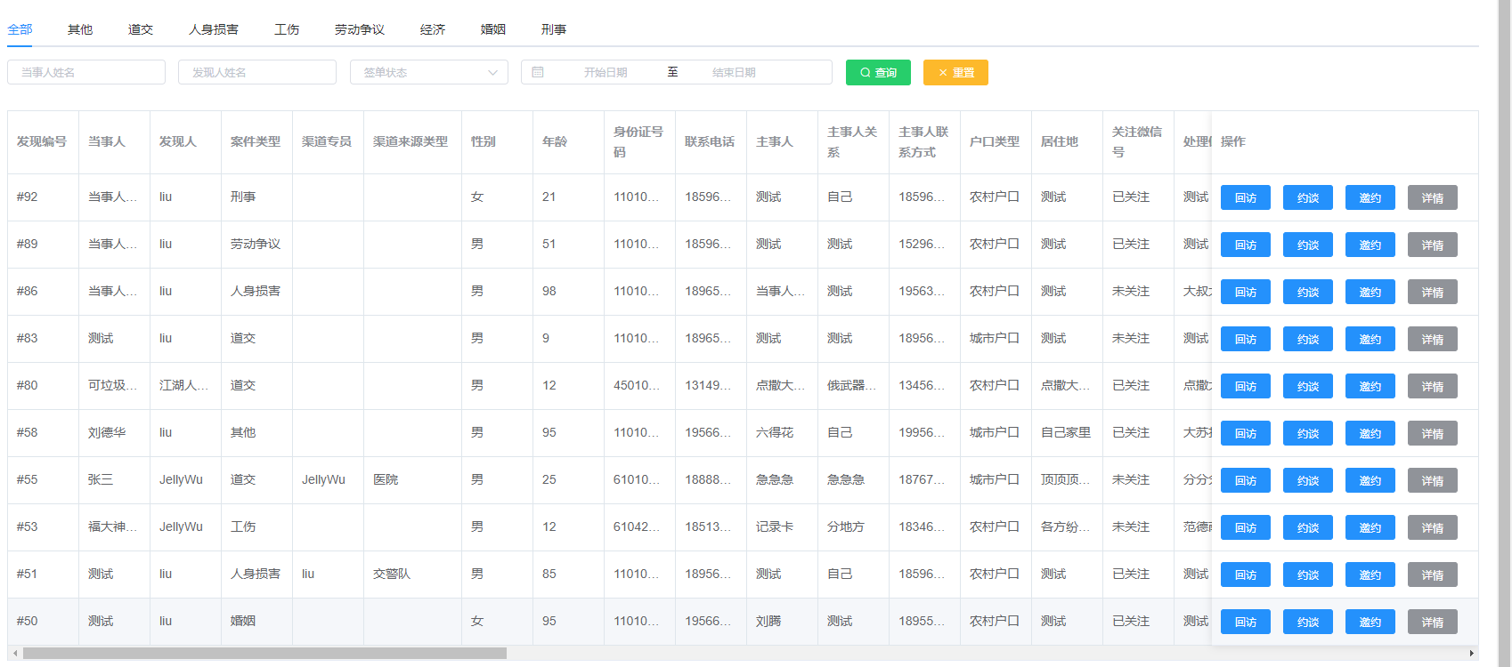Open 详情 for row #89

[x=1433, y=245]
